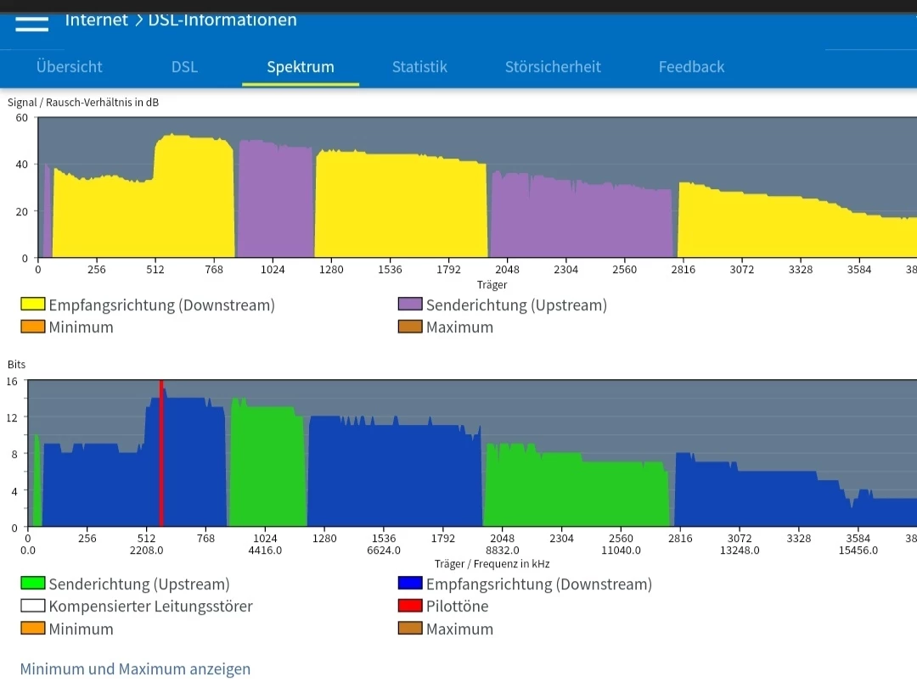
Task: Click the yellow Empfangsrichtung (Downstream) swatch
Action: (33, 304)
